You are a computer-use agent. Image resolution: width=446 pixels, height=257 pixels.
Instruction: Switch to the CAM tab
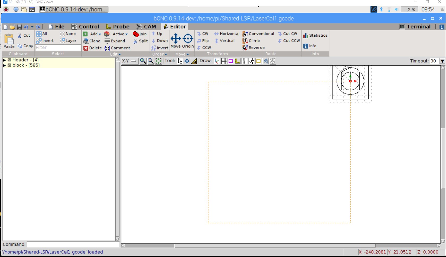point(146,27)
